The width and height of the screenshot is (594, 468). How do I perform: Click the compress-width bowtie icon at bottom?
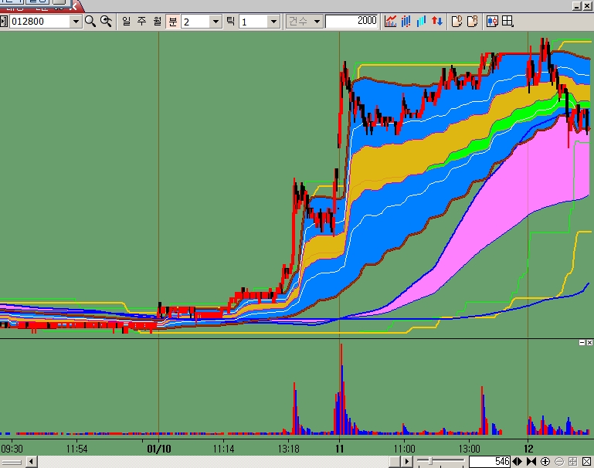coord(531,461)
